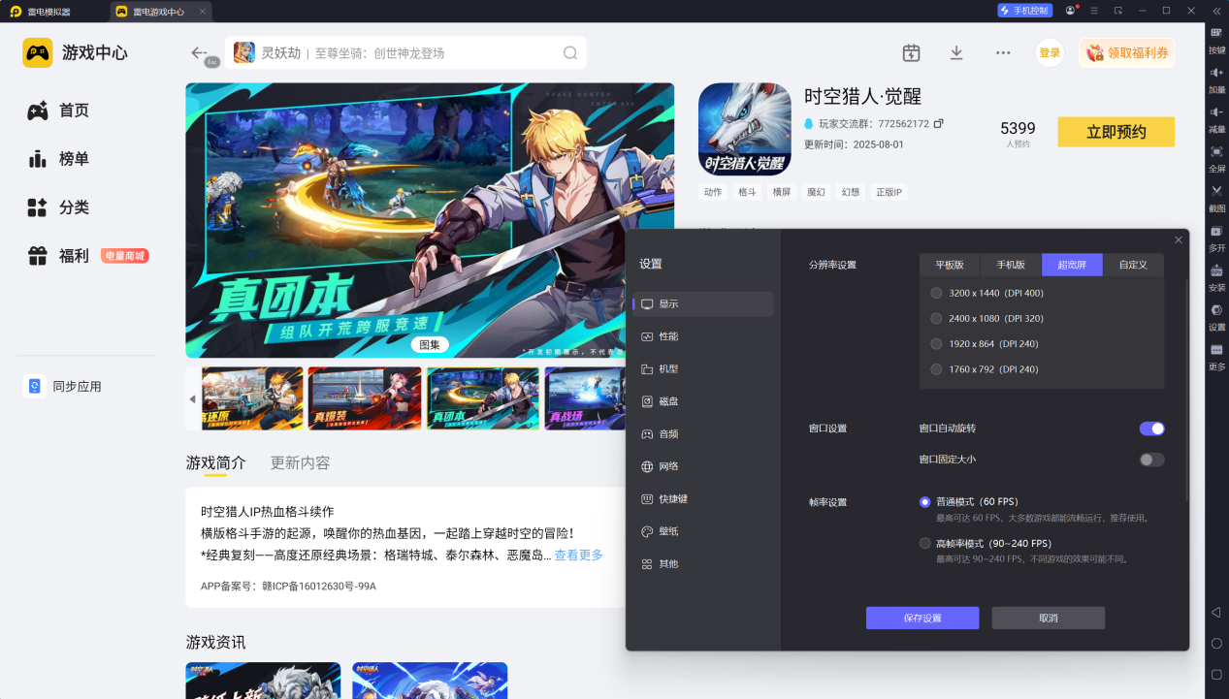Image resolution: width=1229 pixels, height=699 pixels.
Task: Click the 取消 cancel button
Action: click(1049, 619)
